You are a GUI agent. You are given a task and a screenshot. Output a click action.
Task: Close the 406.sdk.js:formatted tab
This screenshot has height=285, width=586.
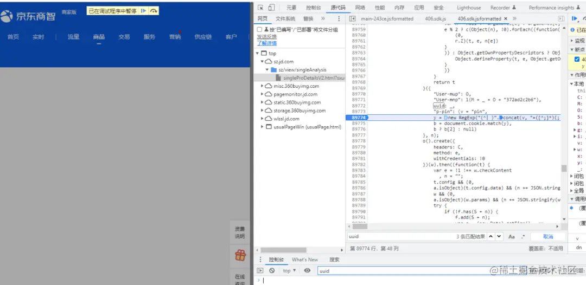pos(506,18)
